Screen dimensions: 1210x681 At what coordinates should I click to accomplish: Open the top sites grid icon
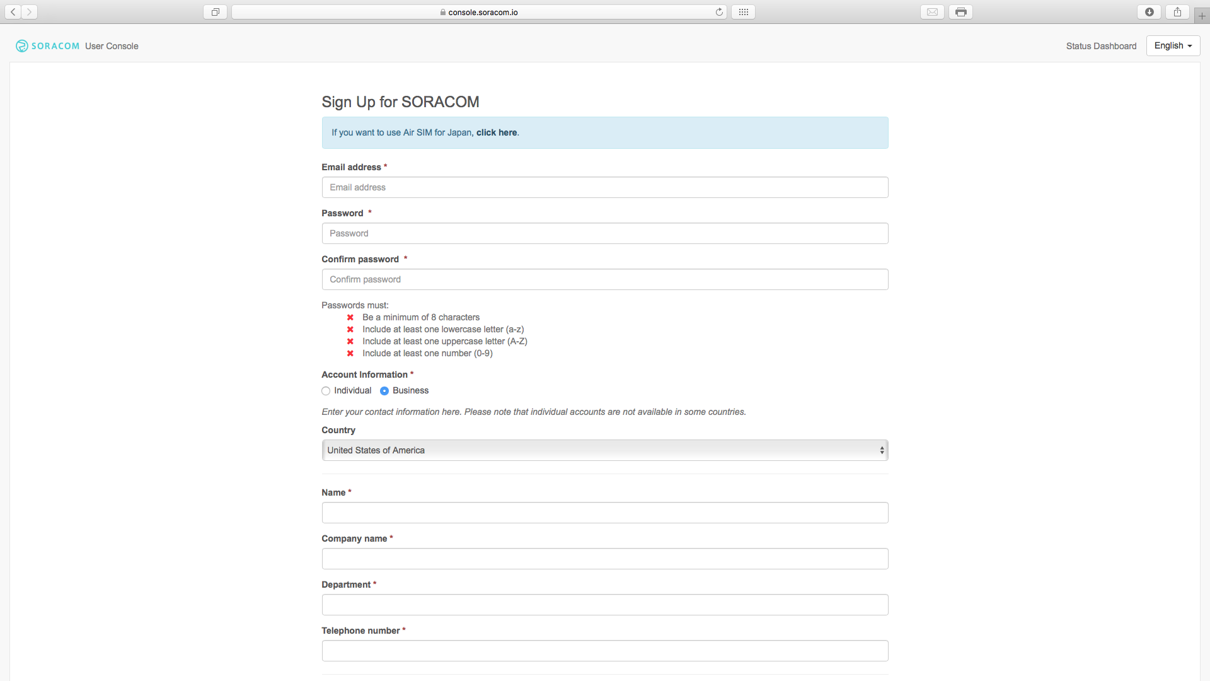coord(743,12)
